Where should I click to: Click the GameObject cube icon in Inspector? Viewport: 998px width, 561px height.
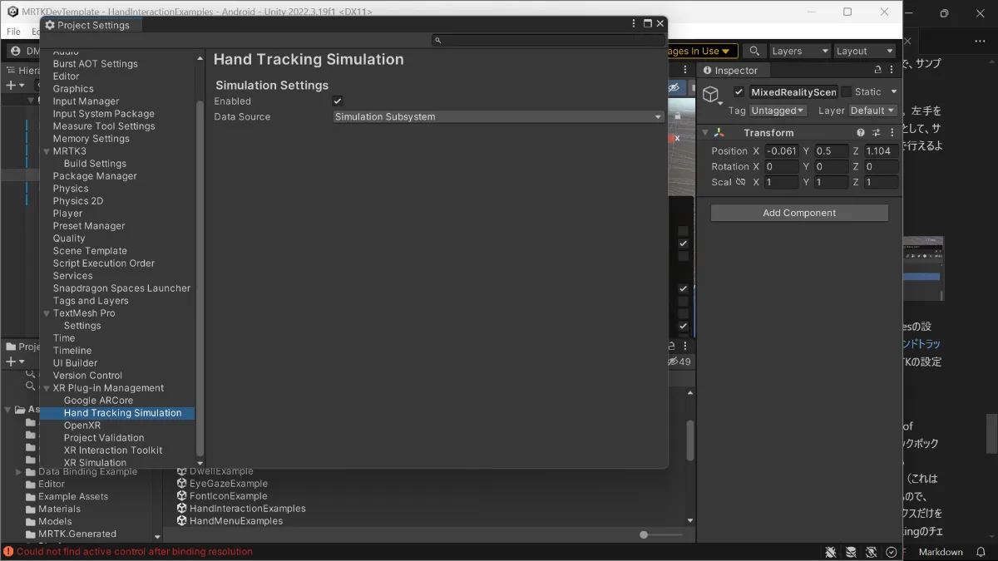click(711, 94)
